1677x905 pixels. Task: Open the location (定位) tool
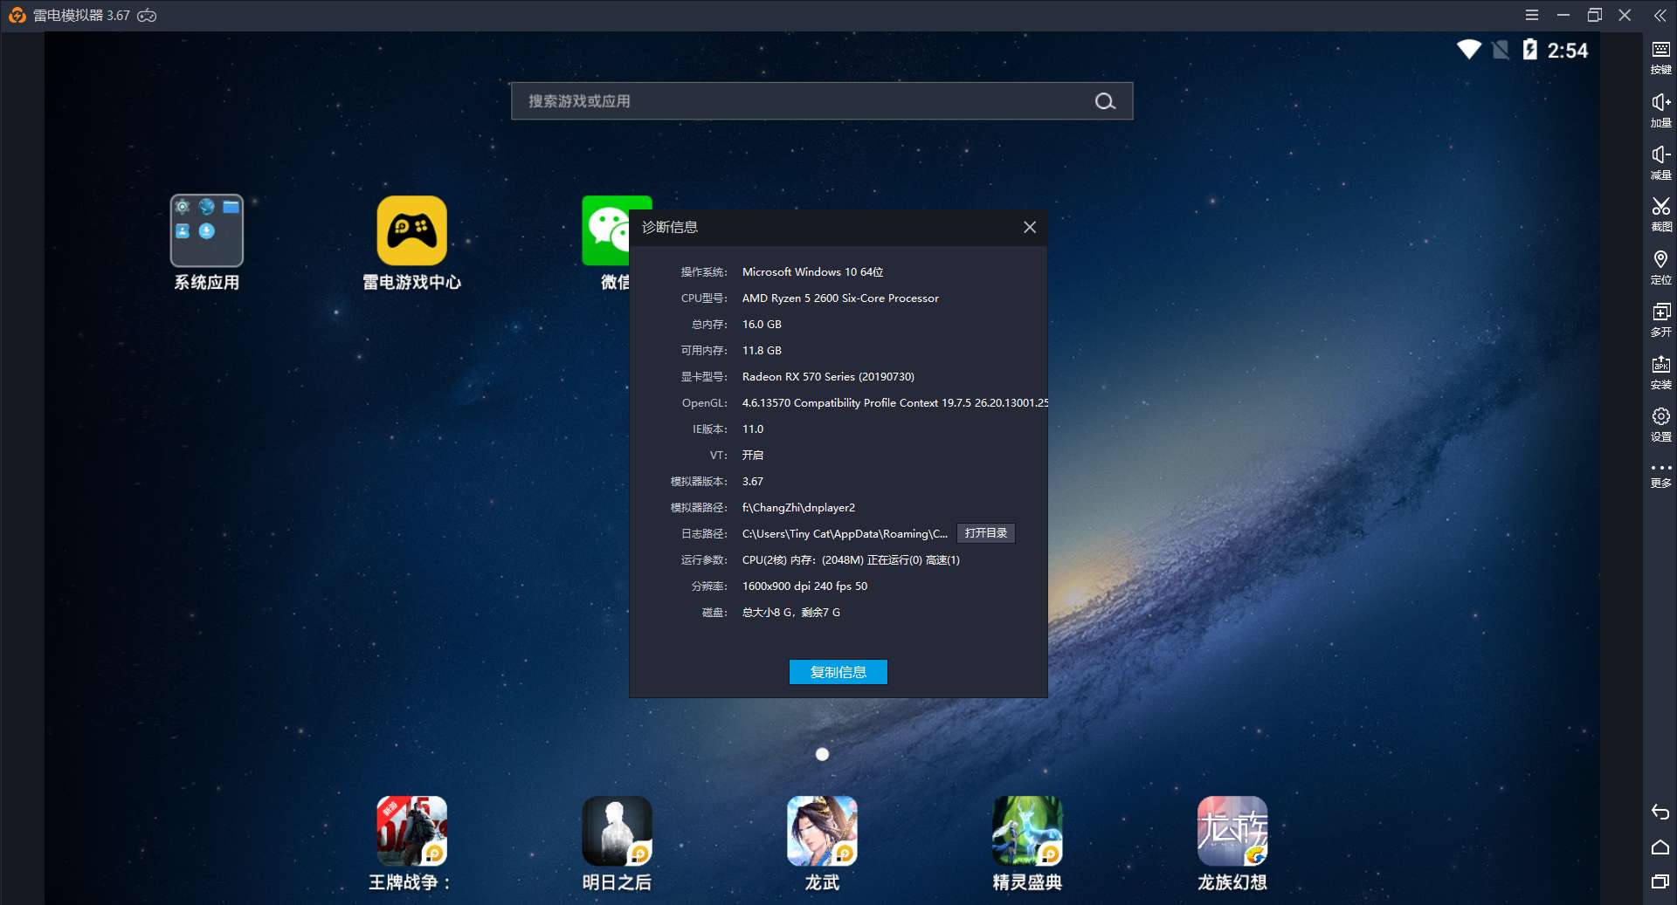click(x=1660, y=265)
